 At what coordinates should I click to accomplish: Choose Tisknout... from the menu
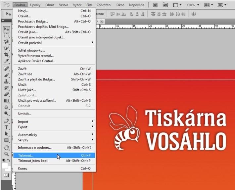(x=54, y=155)
